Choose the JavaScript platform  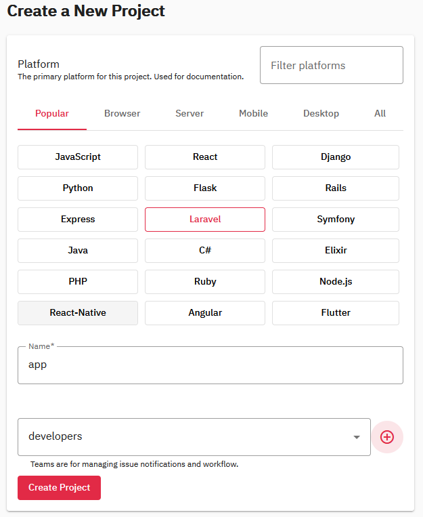pos(78,157)
